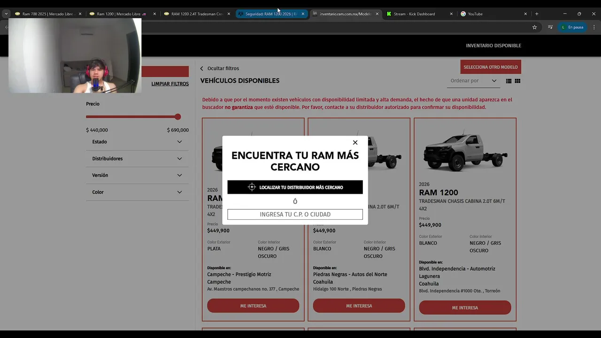Click INVENTARIO DISPONIBLE in the header

[493, 46]
